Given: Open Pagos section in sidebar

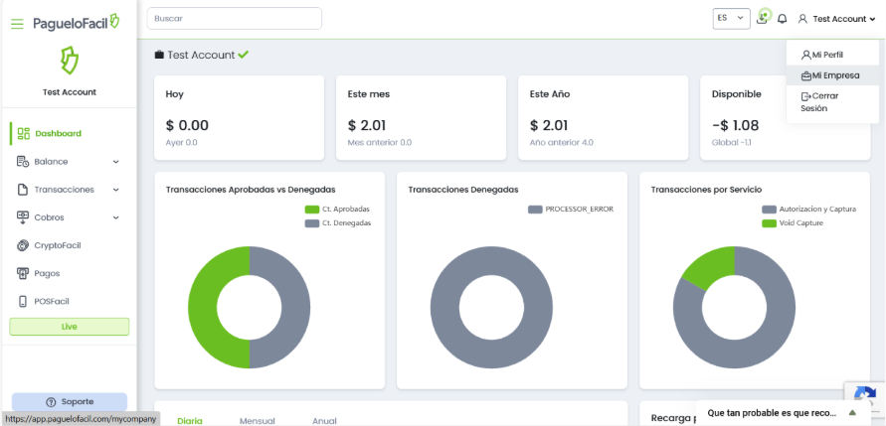Looking at the screenshot, I should [x=47, y=273].
